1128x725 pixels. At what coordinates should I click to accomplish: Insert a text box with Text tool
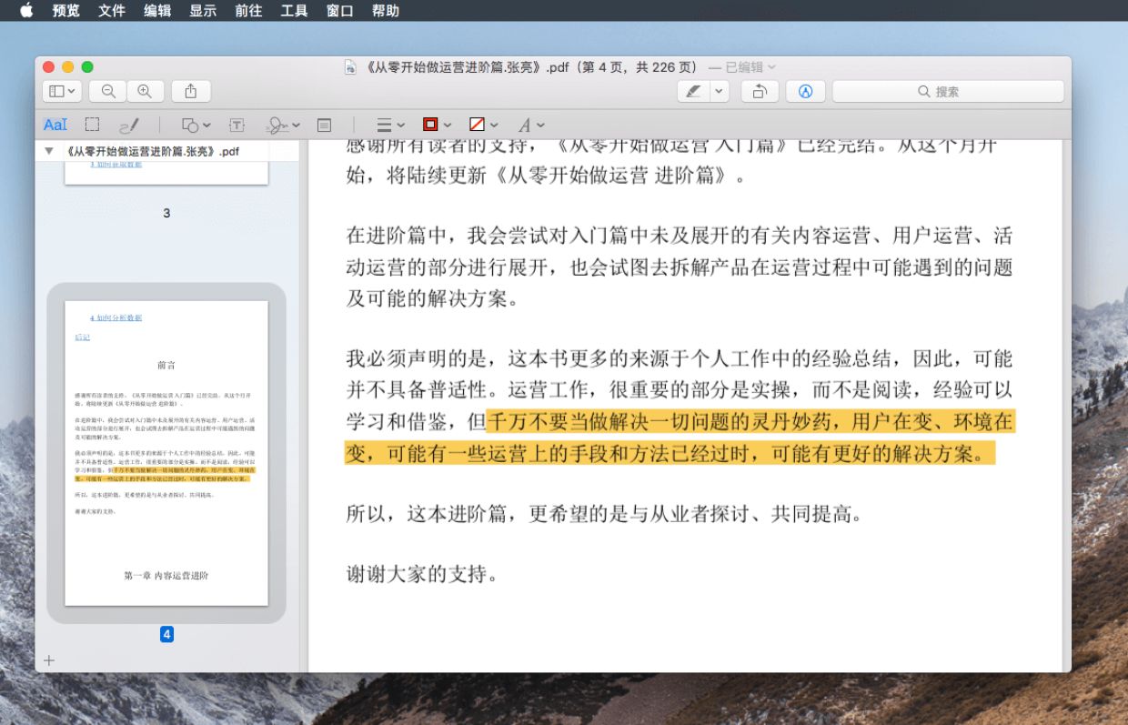[237, 125]
